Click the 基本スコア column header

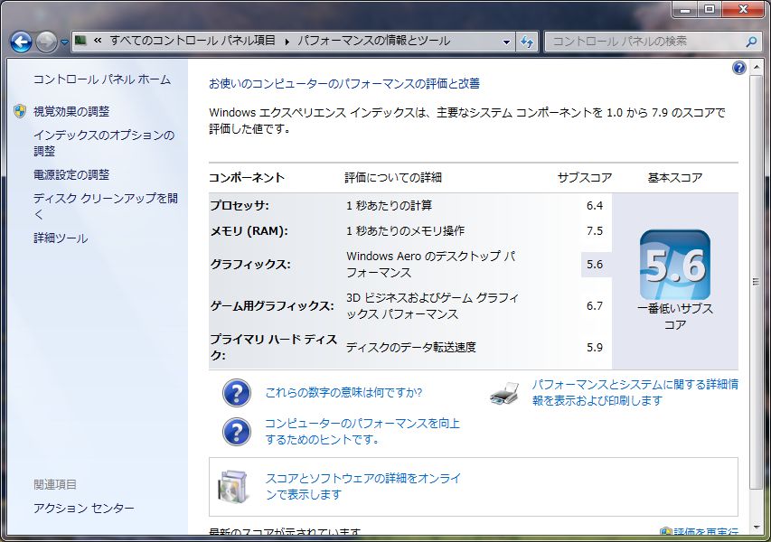[675, 177]
